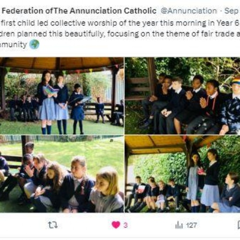
Task: Open the photo of girls reading under the gazebo
Action: point(62,96)
